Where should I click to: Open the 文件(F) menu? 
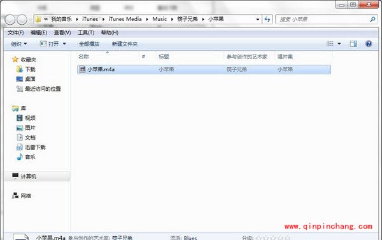point(15,32)
